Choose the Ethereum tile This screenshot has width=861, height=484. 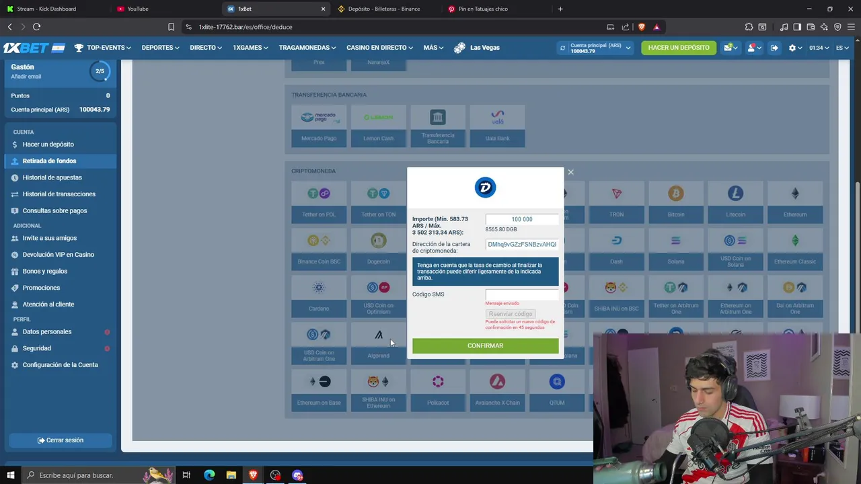click(795, 202)
